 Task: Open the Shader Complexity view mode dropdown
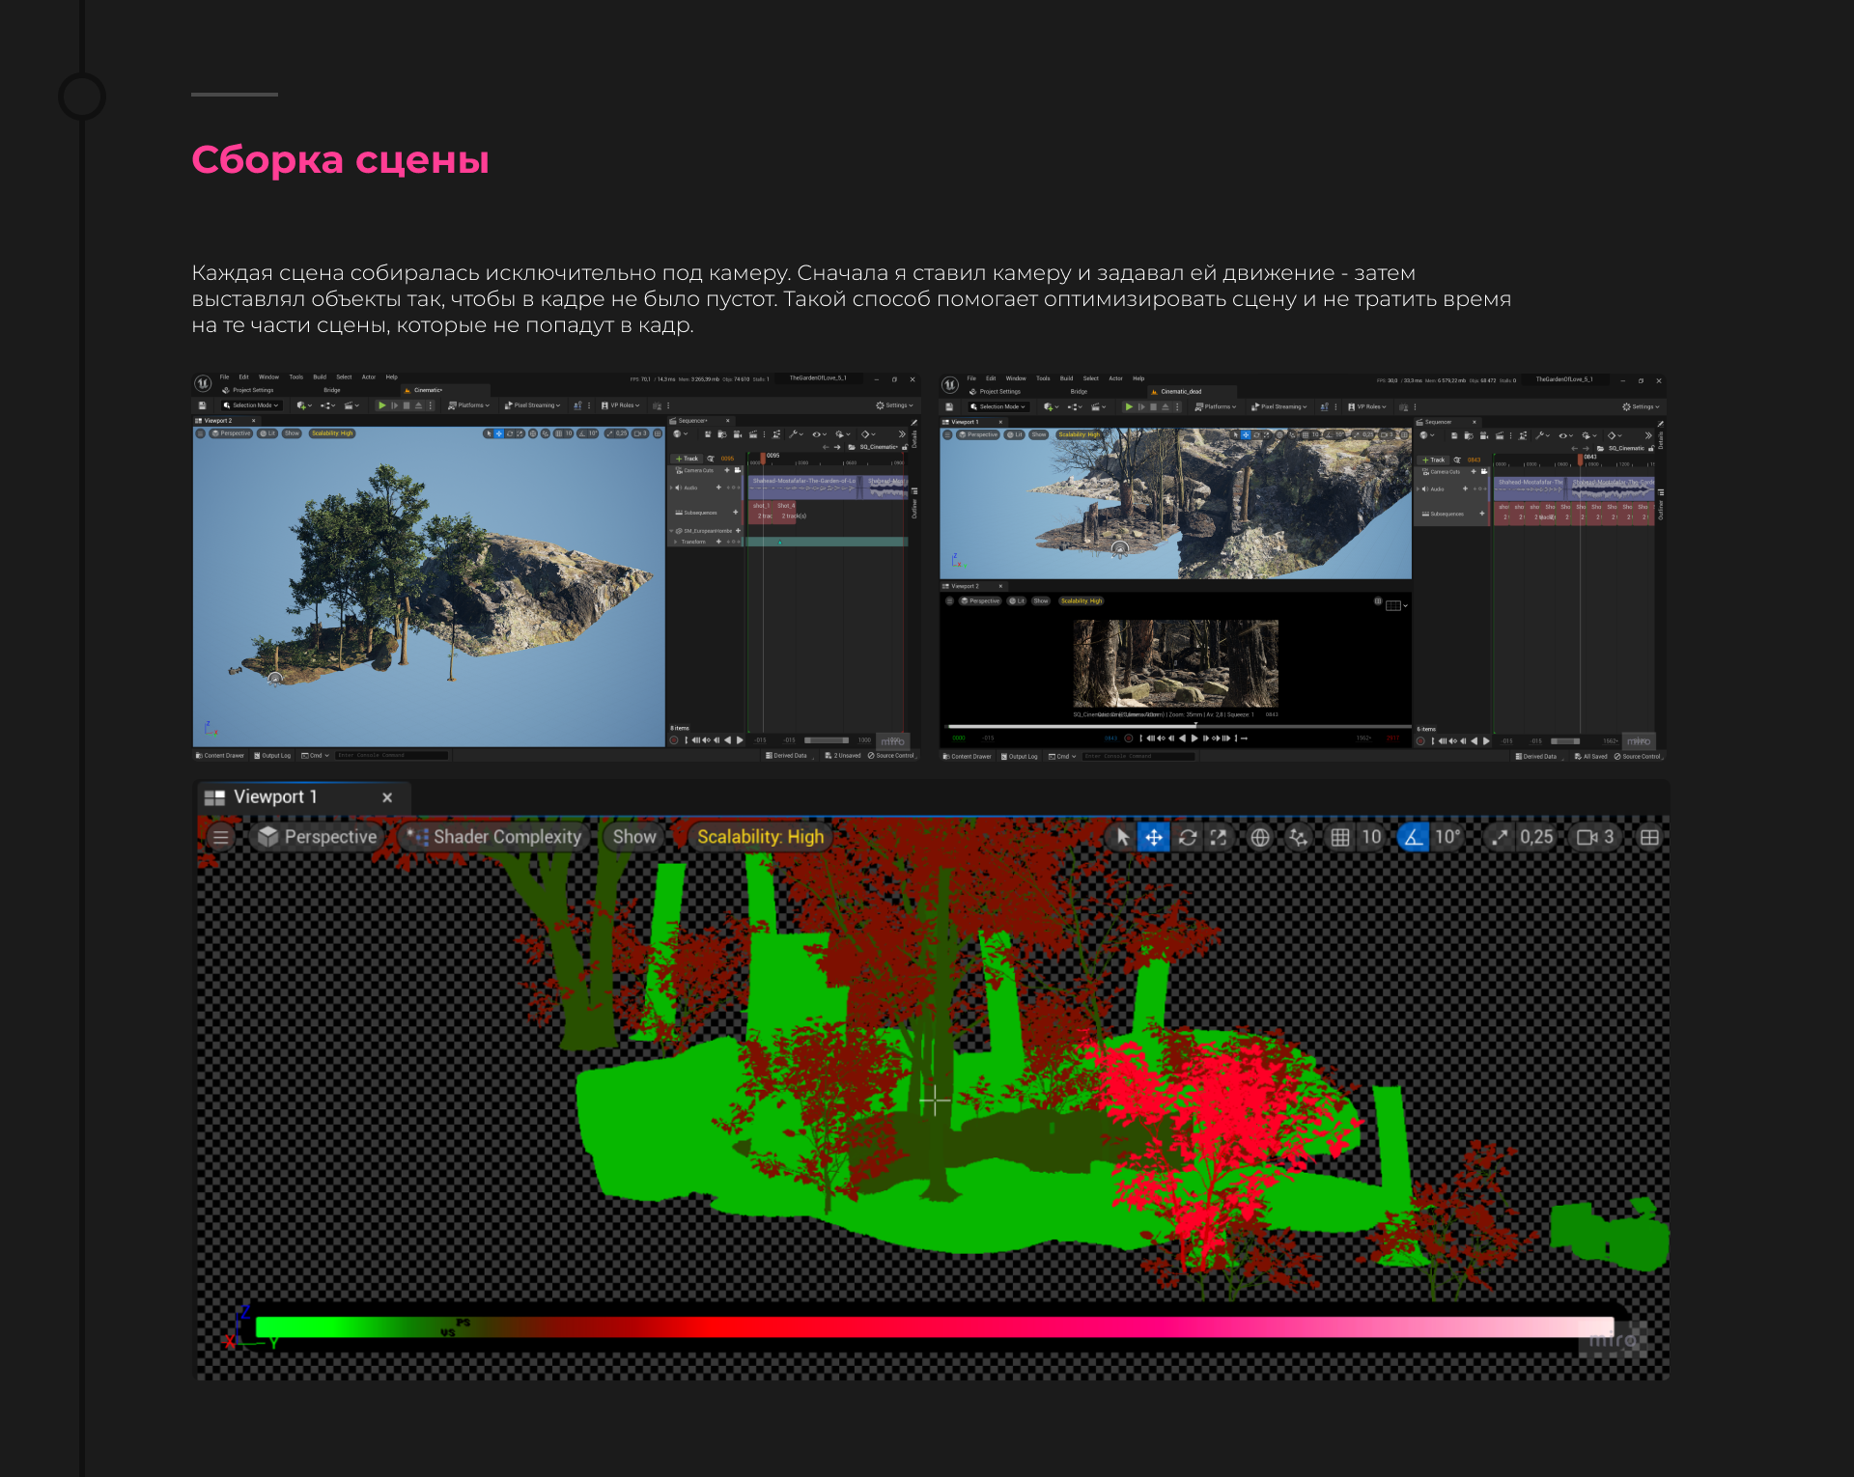(x=495, y=837)
